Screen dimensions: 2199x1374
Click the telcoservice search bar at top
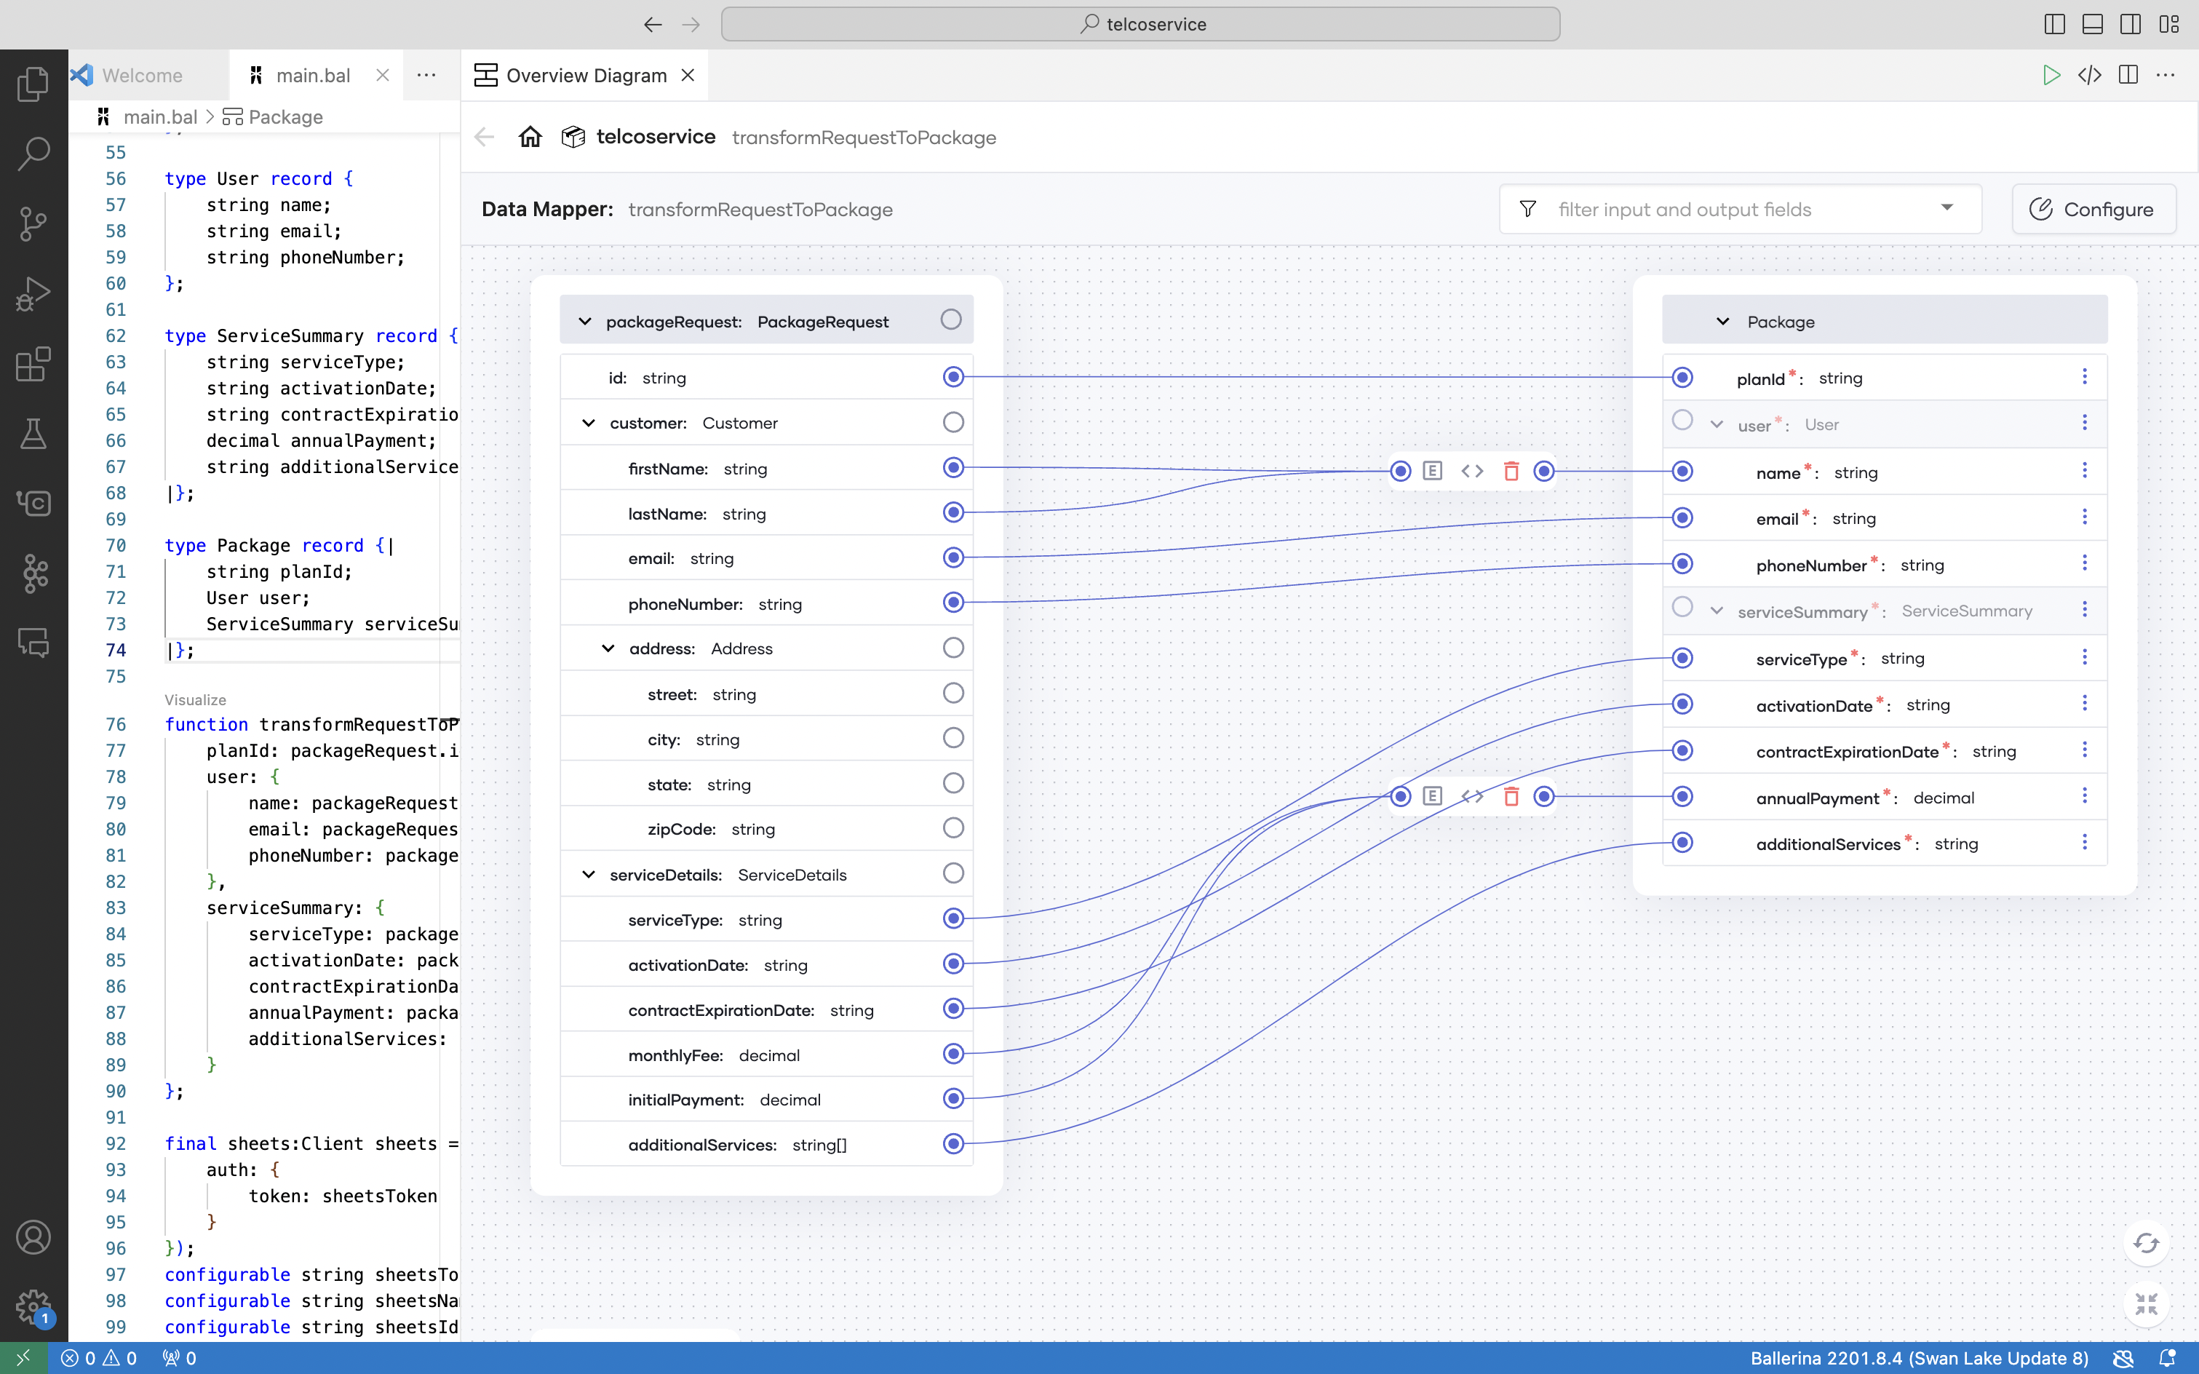(1140, 25)
